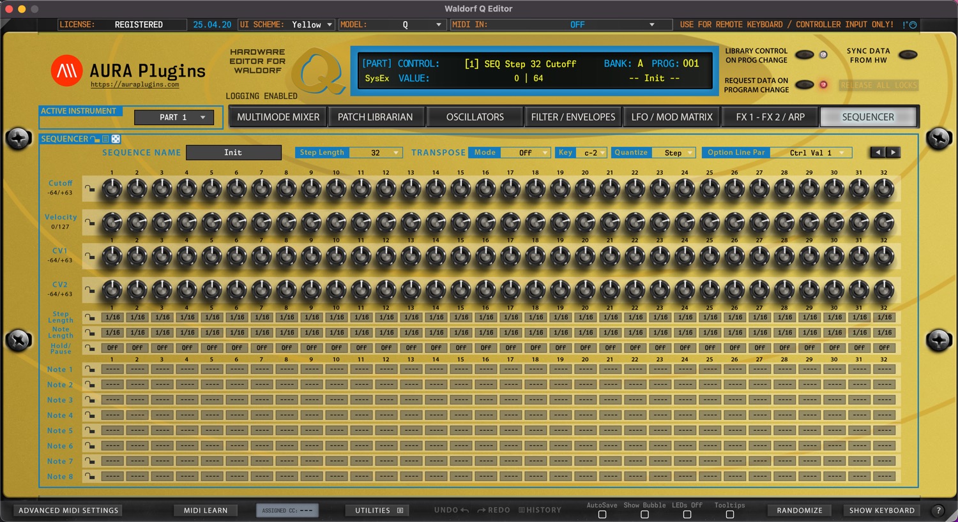Viewport: 958px width, 522px height.
Task: Enable the Tooltips checkbox
Action: tap(730, 514)
